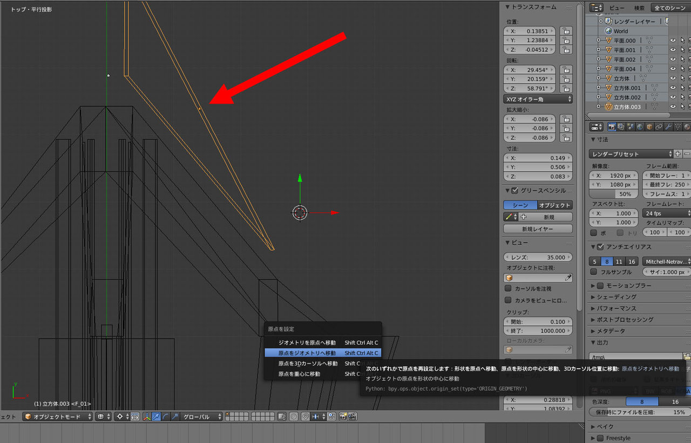The image size is (691, 443).
Task: Hide 立方体.003 with its eye icon
Action: click(673, 106)
